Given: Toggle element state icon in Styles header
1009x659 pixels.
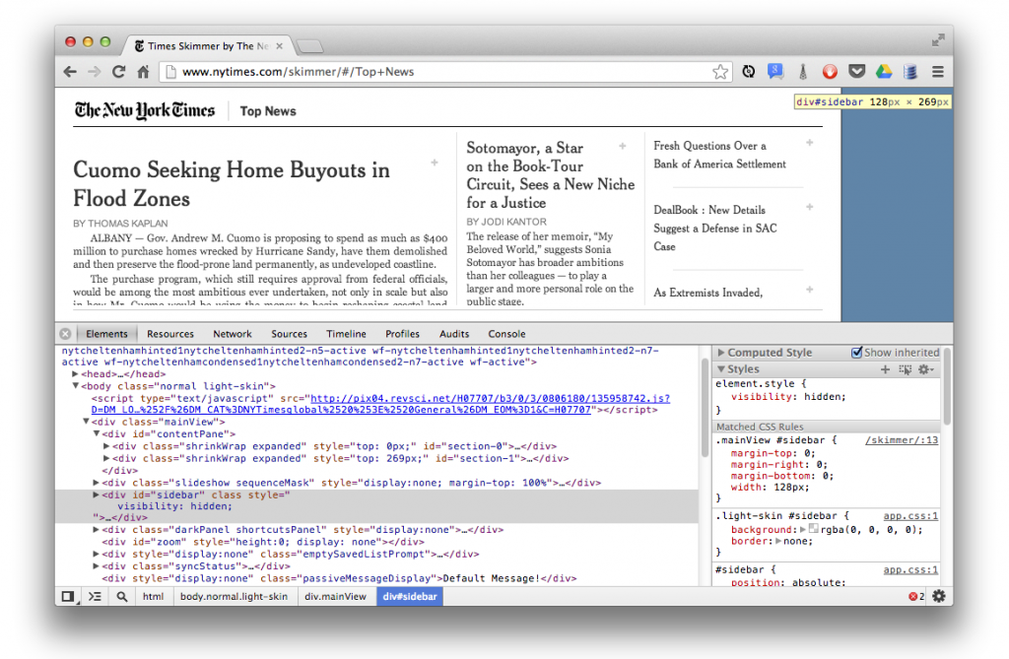Looking at the screenshot, I should 906,369.
